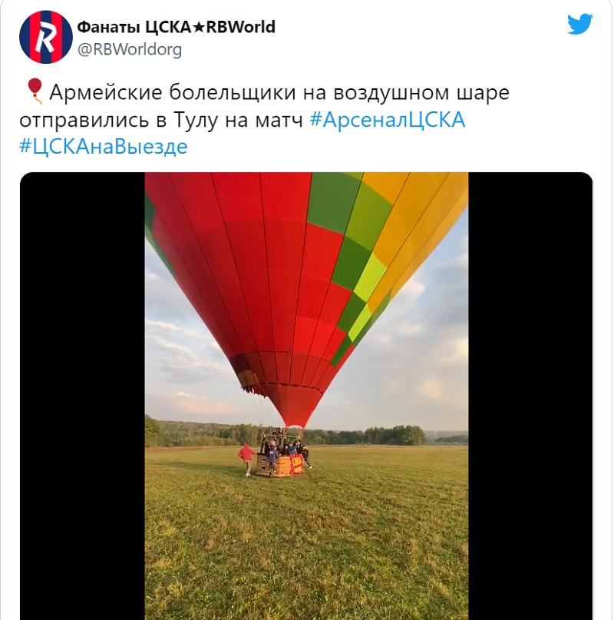Open the #АрсеналЦСКА hashtag
The height and width of the screenshot is (620, 614).
click(388, 119)
